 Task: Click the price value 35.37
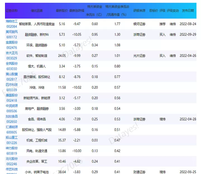click(x=62, y=140)
